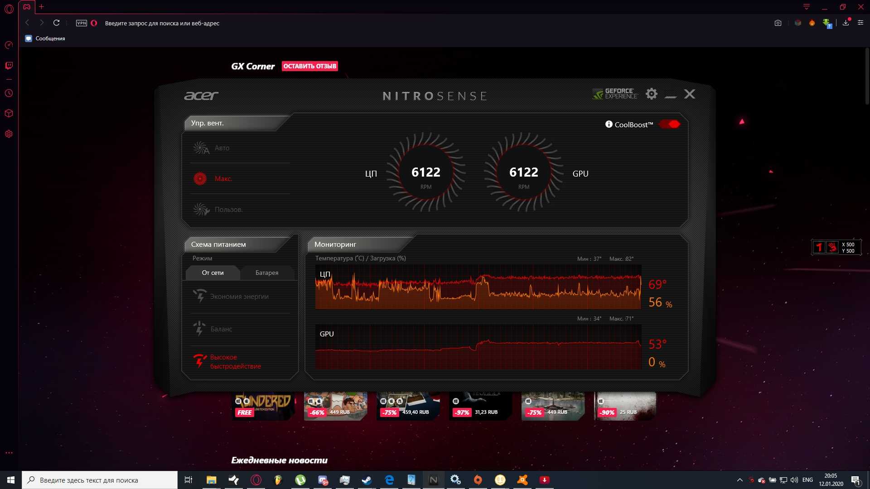Image resolution: width=870 pixels, height=489 pixels.
Task: Reload the current page
Action: click(x=56, y=23)
